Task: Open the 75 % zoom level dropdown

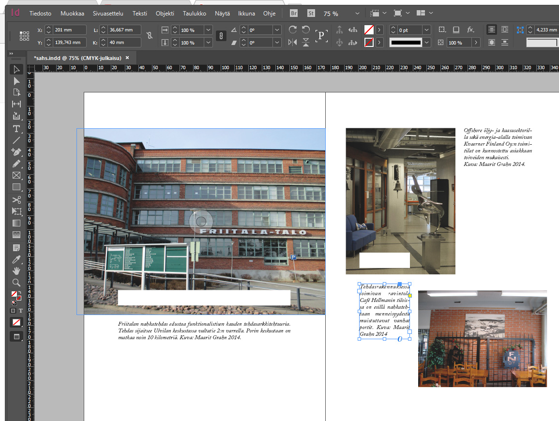Action: pos(357,14)
